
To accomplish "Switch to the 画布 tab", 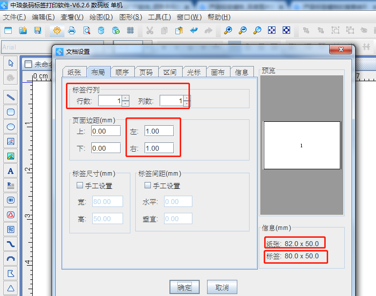I will pyautogui.click(x=218, y=72).
